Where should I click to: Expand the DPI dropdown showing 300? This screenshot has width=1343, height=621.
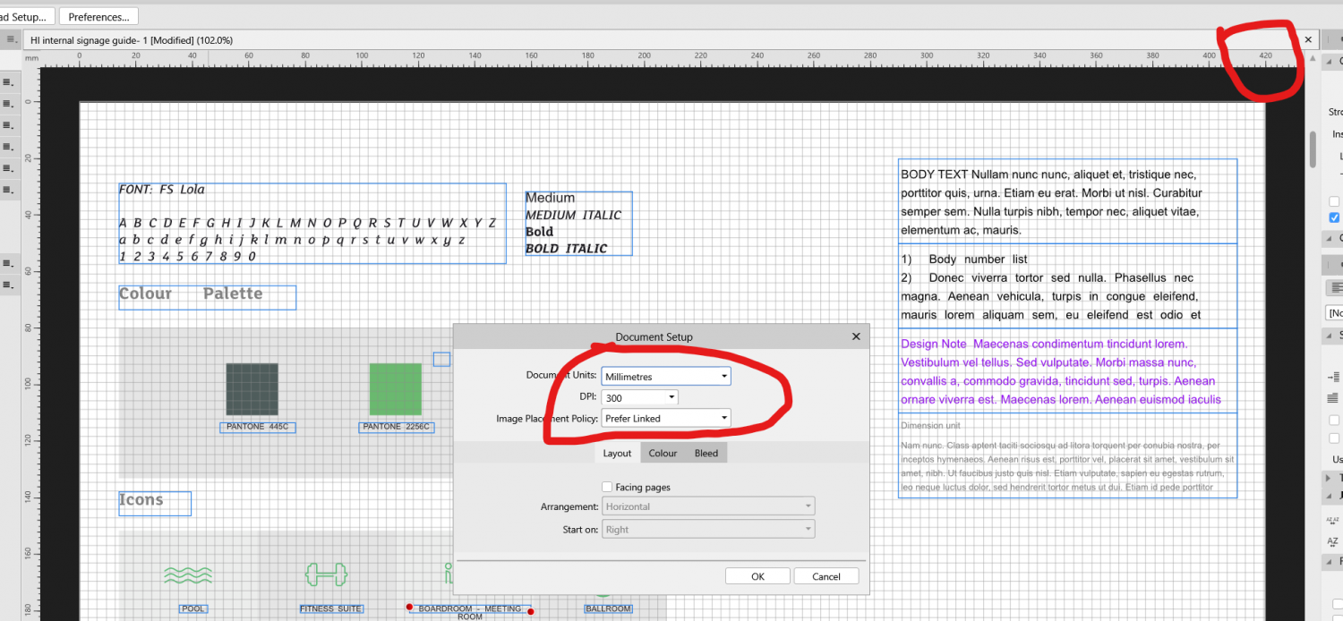point(639,397)
